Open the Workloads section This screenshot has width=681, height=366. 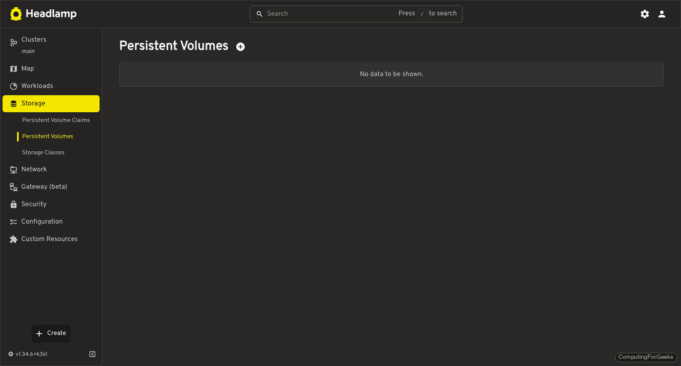51,86
